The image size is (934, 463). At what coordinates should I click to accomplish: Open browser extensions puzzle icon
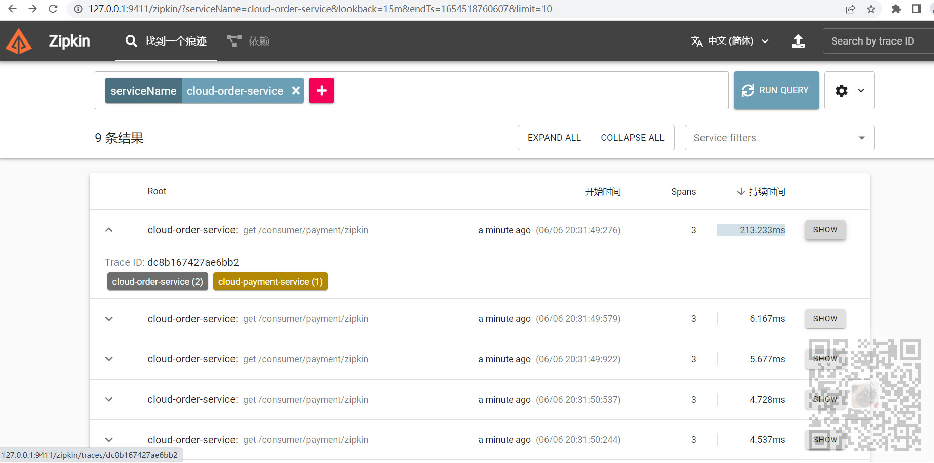tap(896, 9)
